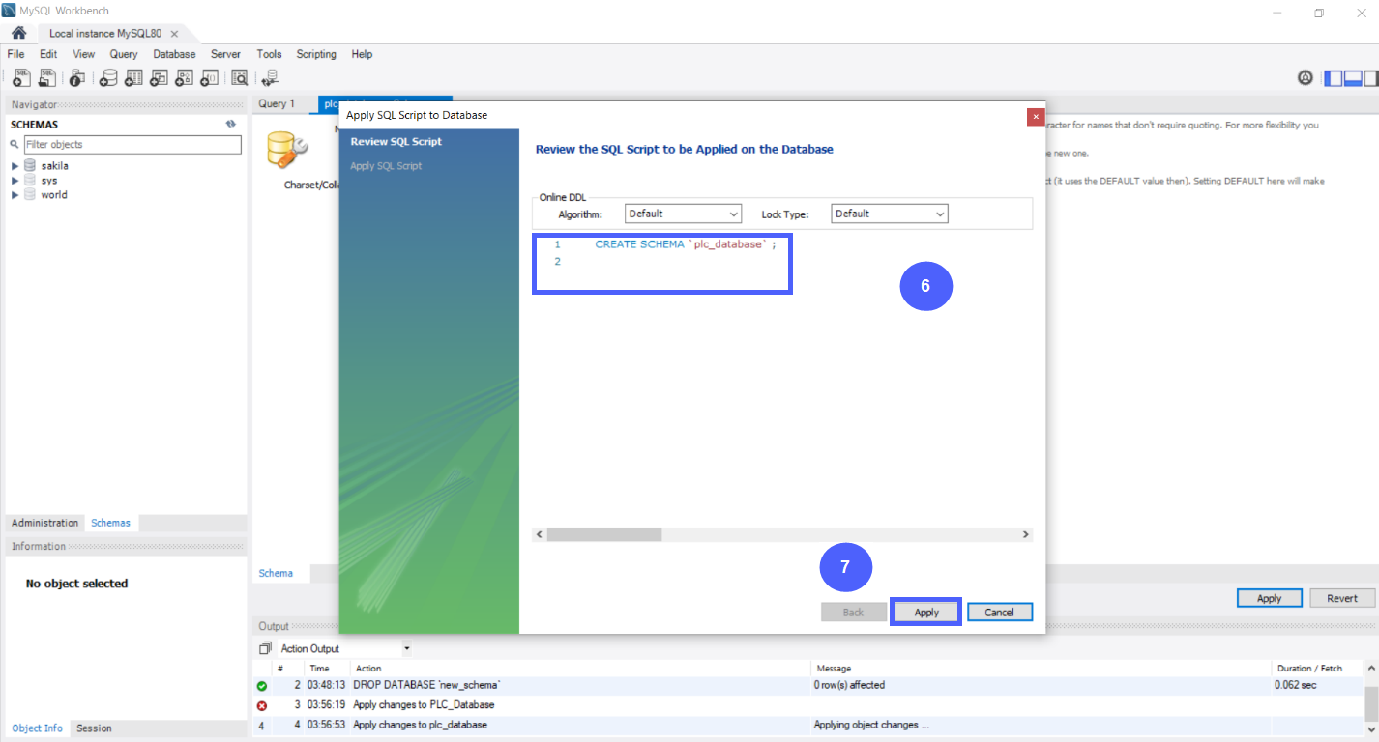Open the Server menu
Image resolution: width=1379 pixels, height=742 pixels.
(225, 54)
